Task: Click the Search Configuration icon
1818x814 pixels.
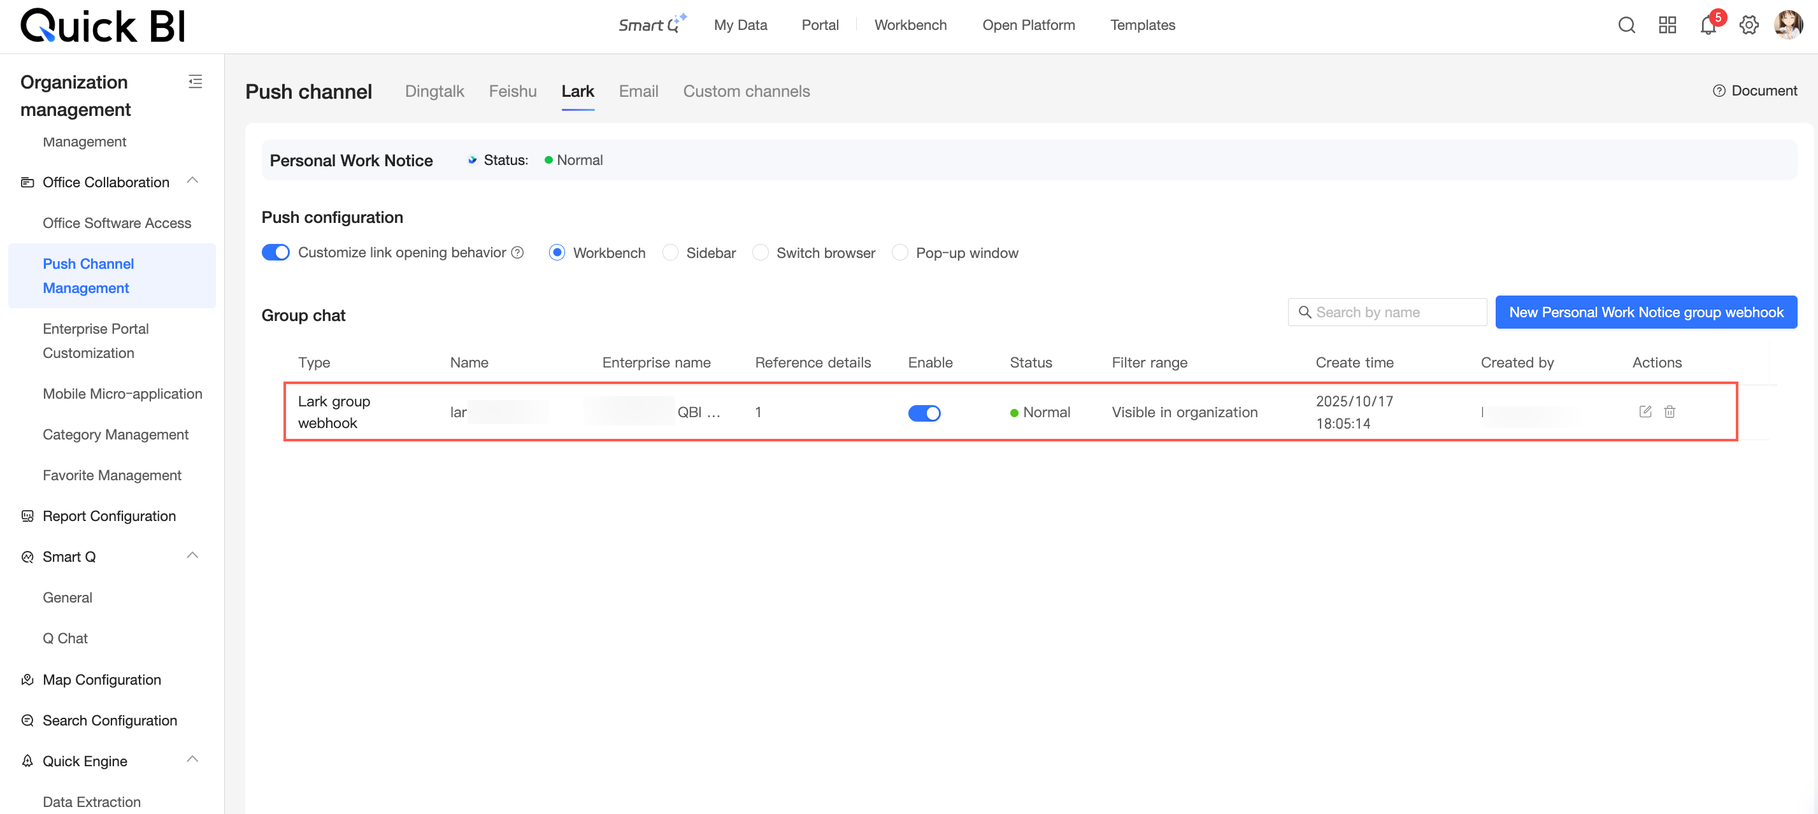Action: pyautogui.click(x=27, y=721)
